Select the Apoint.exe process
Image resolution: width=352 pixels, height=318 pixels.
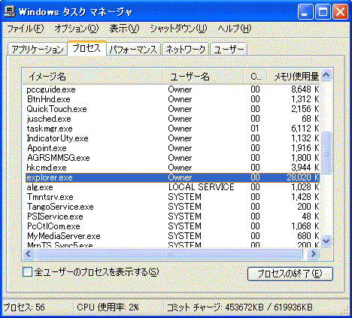click(173, 148)
